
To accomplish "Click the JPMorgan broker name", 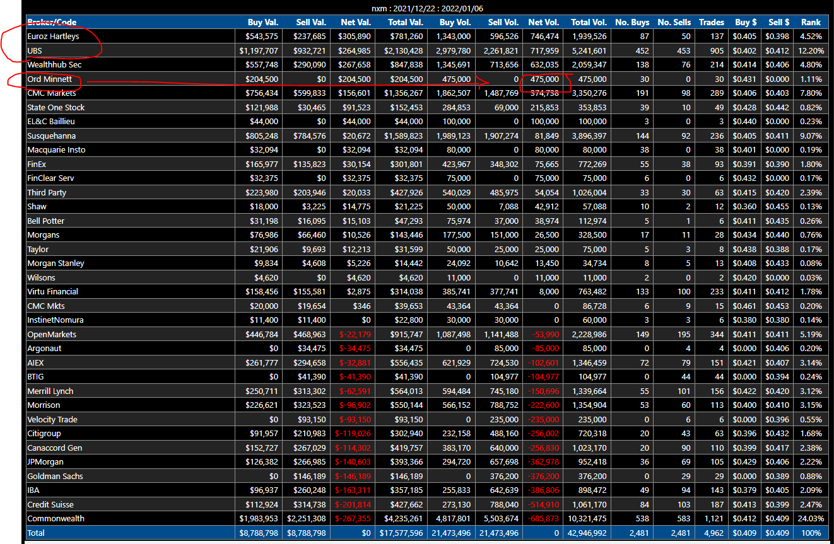I will pos(45,461).
